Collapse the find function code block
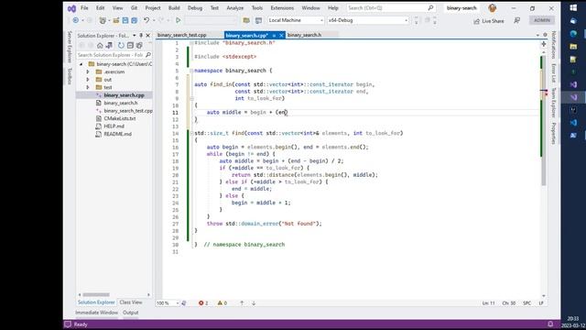586x330 pixels. 191,133
